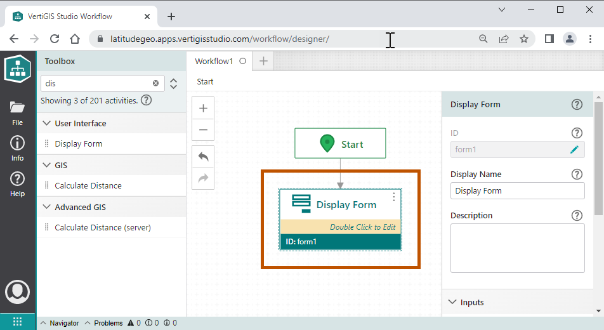604x330 pixels.
Task: Click the drag handle beside Display Form
Action: 46,144
